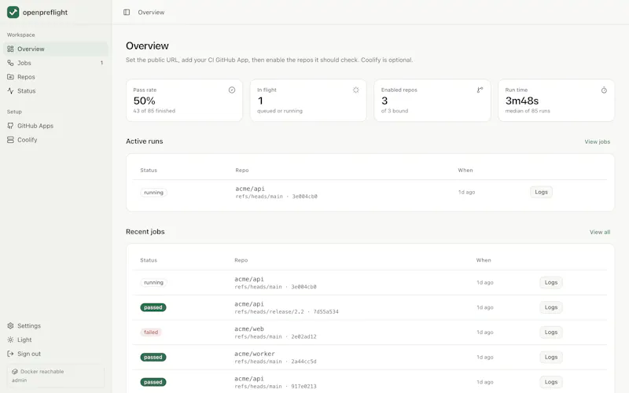
Task: Open the Overview page in sidebar
Action: [x=56, y=49]
